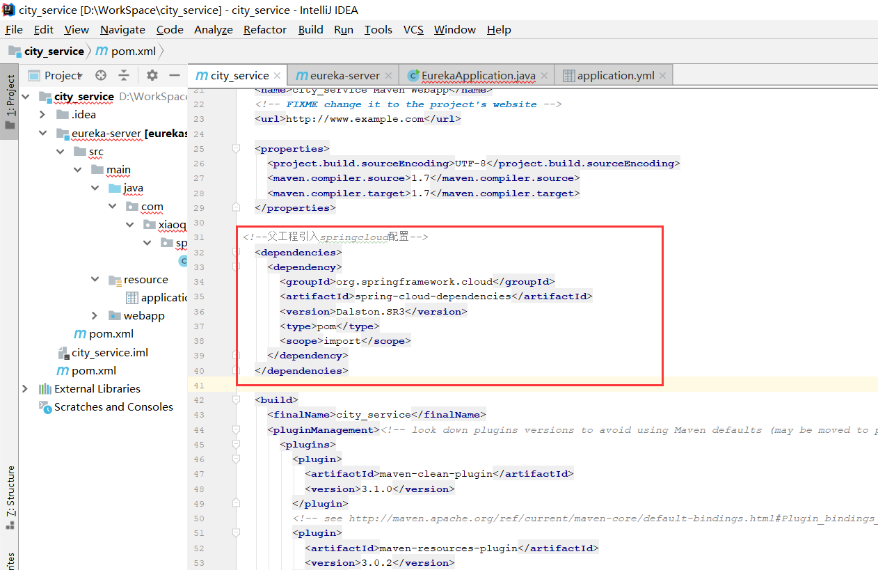Image resolution: width=878 pixels, height=570 pixels.
Task: Click the locate/scroll-from-source crosshair icon
Action: point(101,75)
